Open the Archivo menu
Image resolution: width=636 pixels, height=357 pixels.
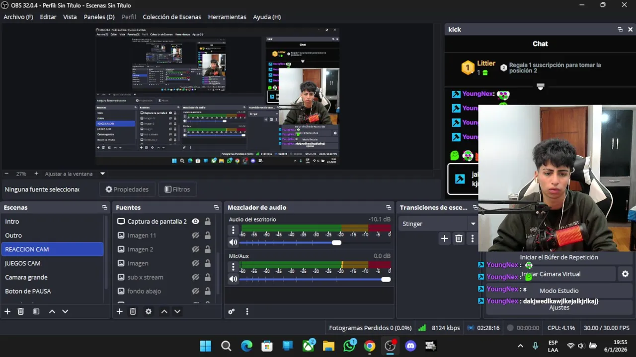pyautogui.click(x=18, y=17)
